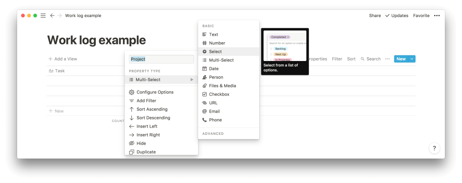Click the Sort Descending down-arrow icon
Screen dimensions: 462x183
tap(132, 117)
